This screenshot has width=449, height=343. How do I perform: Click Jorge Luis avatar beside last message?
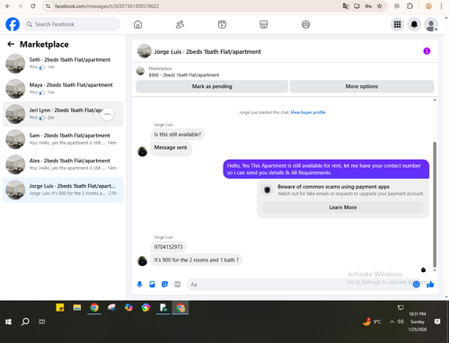(x=142, y=260)
